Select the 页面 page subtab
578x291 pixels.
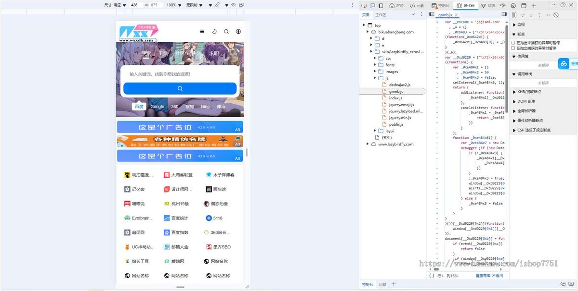pyautogui.click(x=366, y=15)
